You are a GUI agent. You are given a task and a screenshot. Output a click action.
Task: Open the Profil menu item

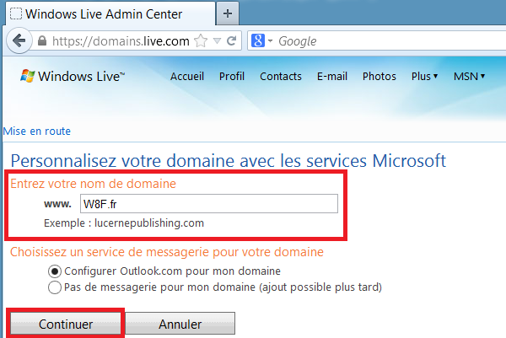point(232,77)
